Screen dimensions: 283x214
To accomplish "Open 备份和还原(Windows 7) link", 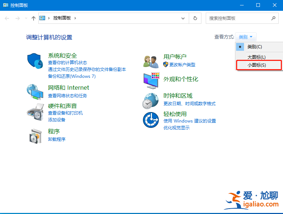I will (71, 76).
